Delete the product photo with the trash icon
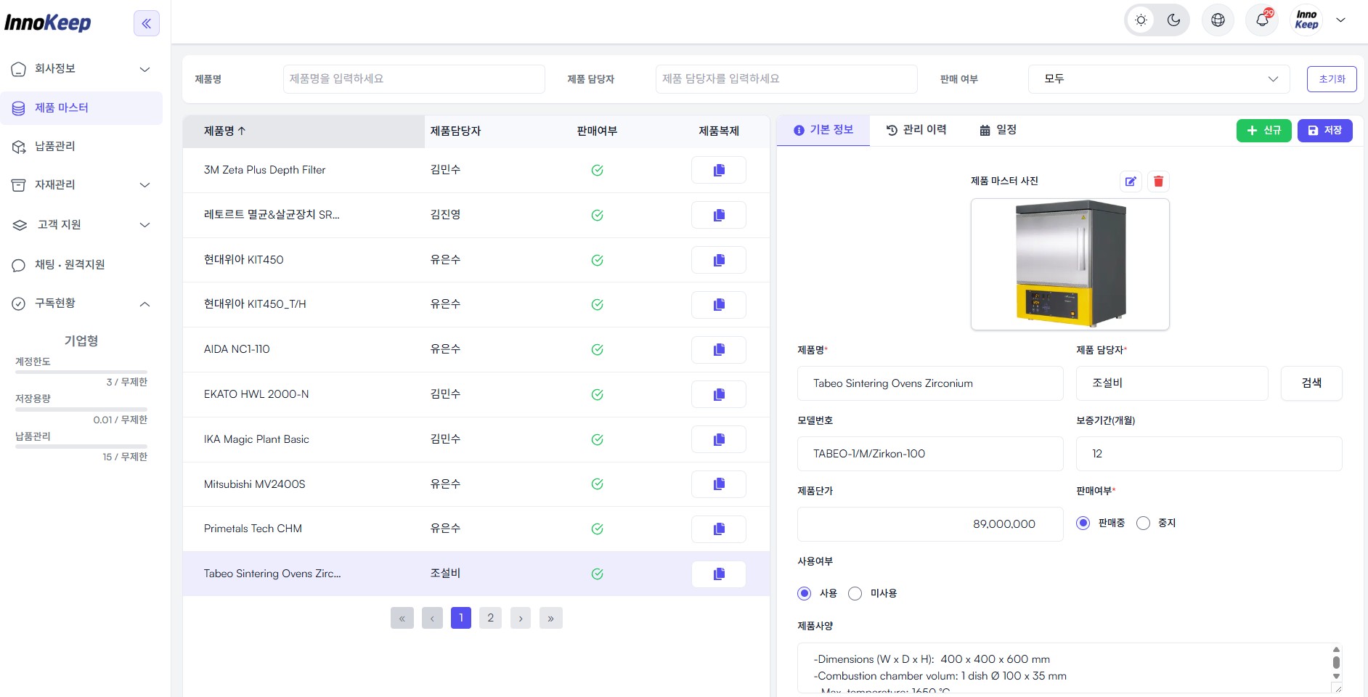The image size is (1368, 697). (x=1157, y=182)
